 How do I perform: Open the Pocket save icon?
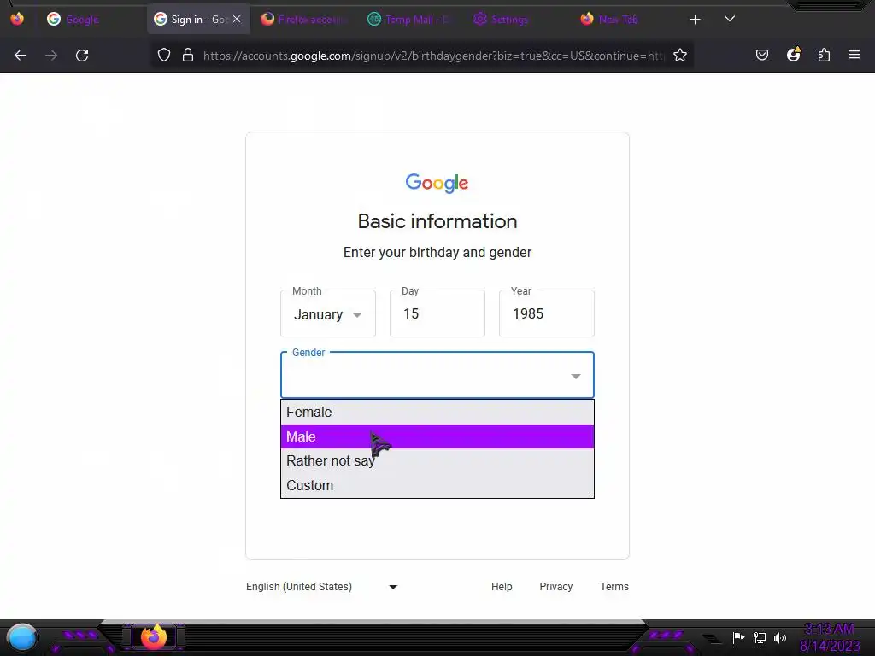(762, 56)
